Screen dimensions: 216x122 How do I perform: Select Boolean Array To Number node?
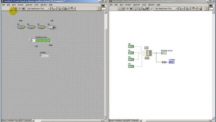pos(164,62)
